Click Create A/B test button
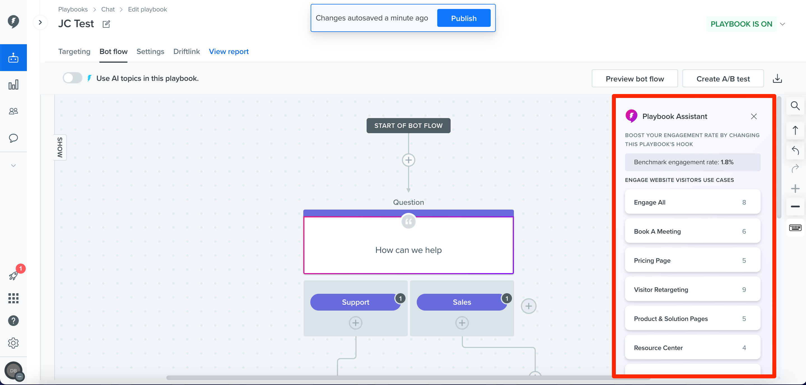 tap(723, 79)
